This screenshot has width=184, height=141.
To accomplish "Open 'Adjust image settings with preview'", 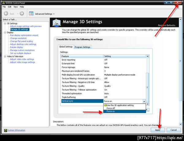I will tap(26, 26).
